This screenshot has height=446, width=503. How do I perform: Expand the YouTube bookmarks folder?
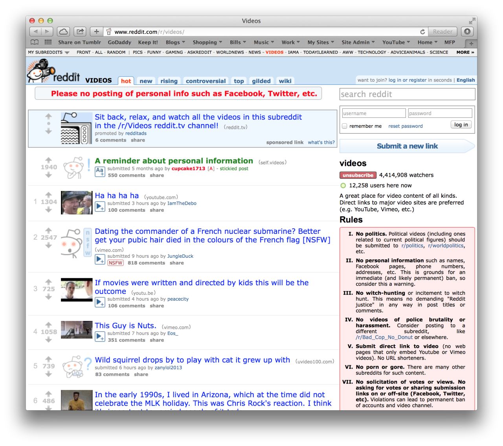[396, 42]
